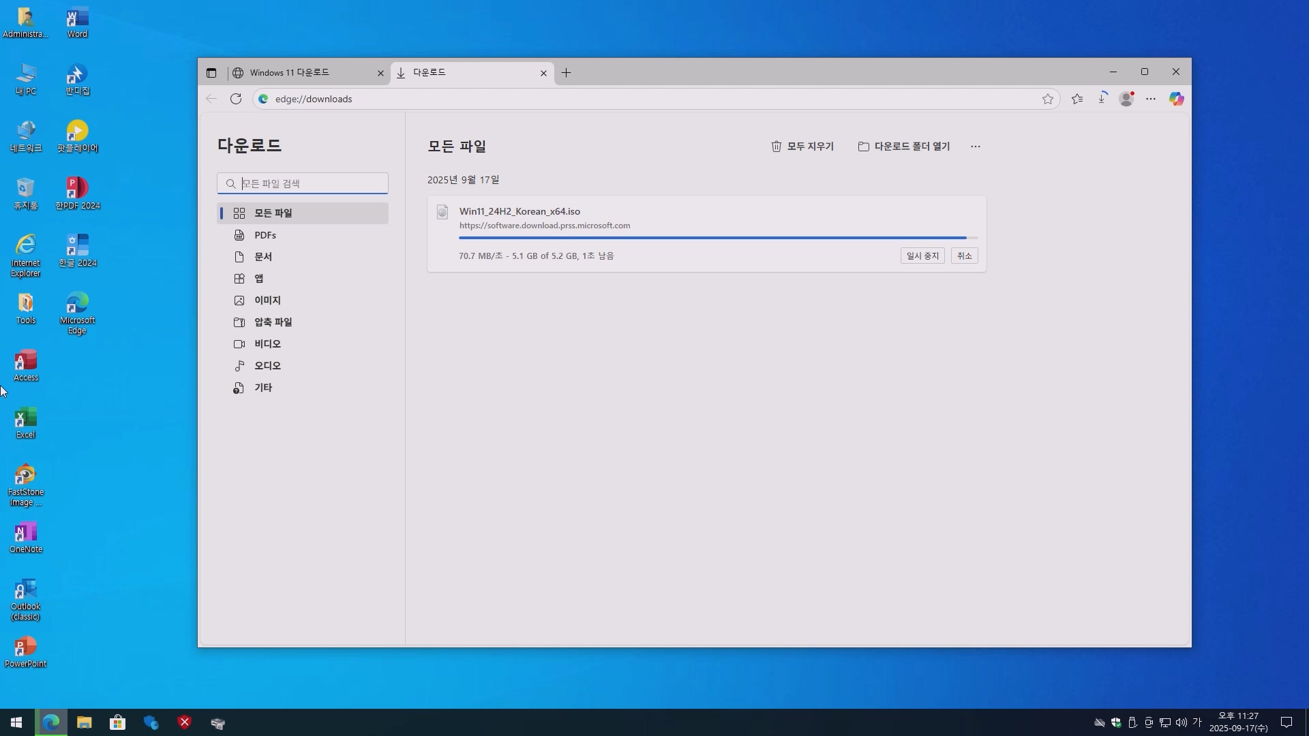Click the Copilot icon in Edge toolbar
This screenshot has height=736, width=1309.
coord(1176,99)
